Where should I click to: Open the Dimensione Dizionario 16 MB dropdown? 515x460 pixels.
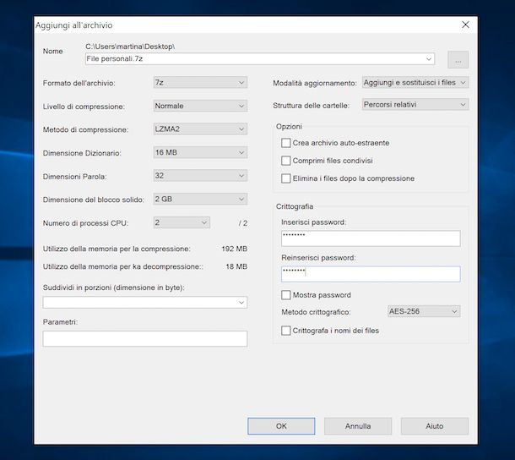tap(200, 152)
